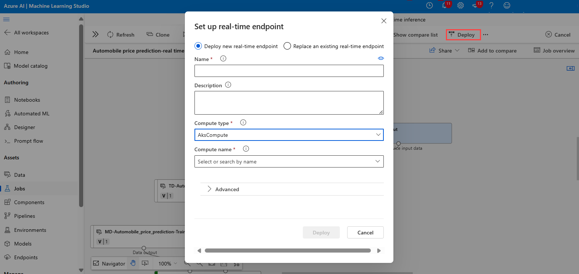
Task: Click the info icon beside Compute type
Action: [x=243, y=123]
